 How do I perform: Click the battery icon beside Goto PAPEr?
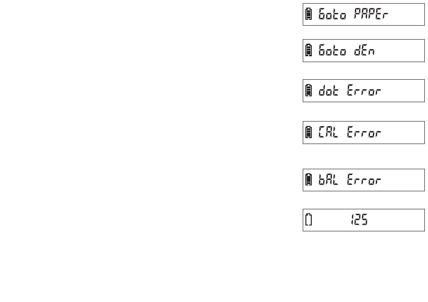pos(309,14)
